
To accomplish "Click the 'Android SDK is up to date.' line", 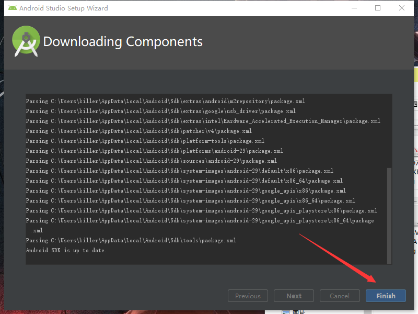I will click(66, 251).
